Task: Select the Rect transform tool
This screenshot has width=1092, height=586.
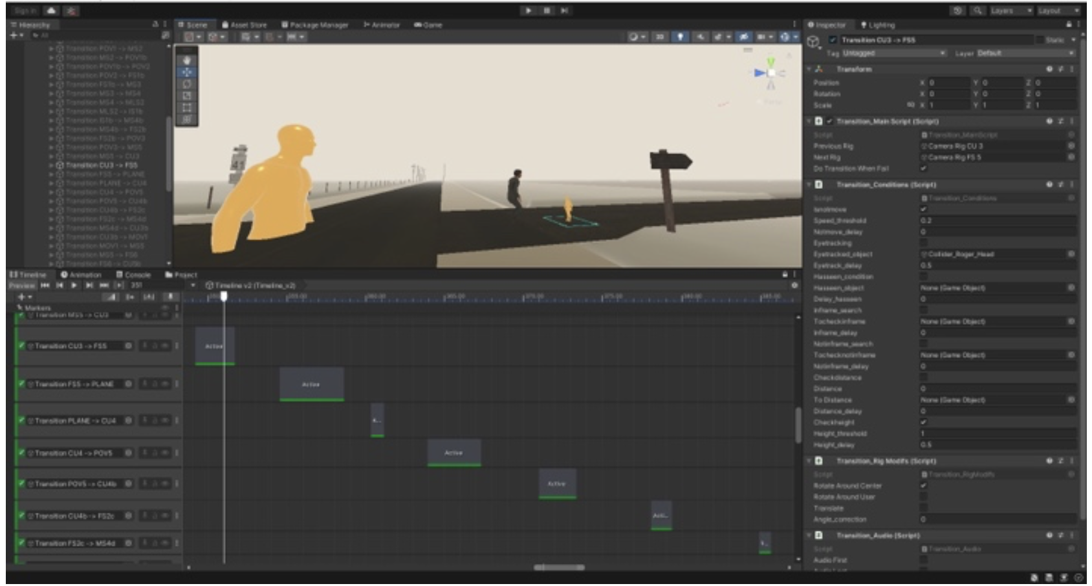Action: coord(187,107)
